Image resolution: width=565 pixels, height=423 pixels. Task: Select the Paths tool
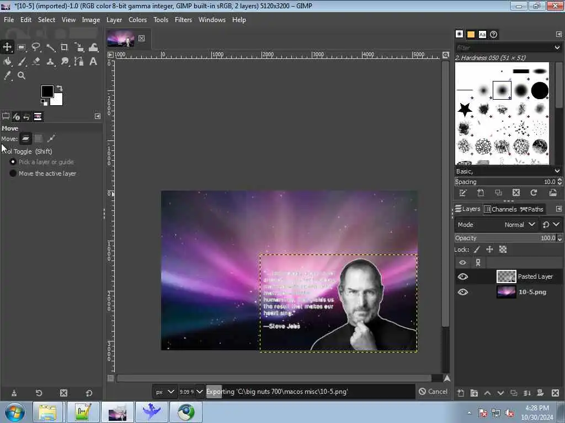pyautogui.click(x=79, y=62)
